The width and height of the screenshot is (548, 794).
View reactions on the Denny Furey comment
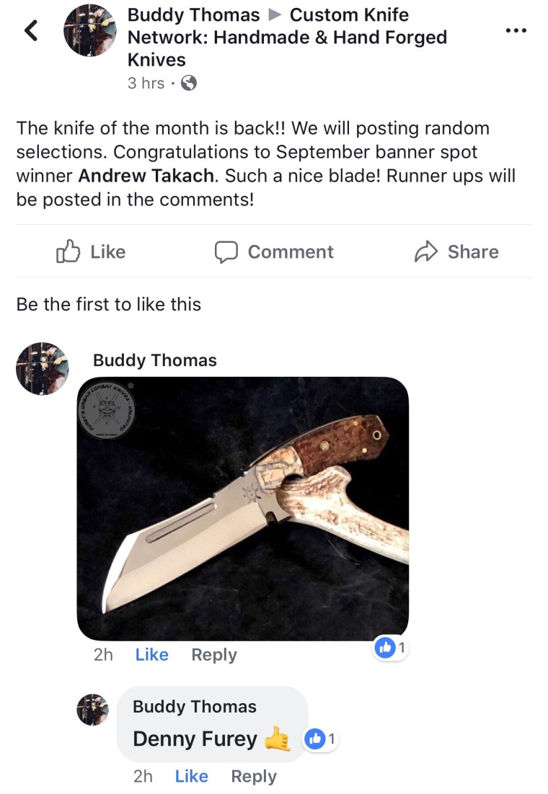pyautogui.click(x=321, y=739)
